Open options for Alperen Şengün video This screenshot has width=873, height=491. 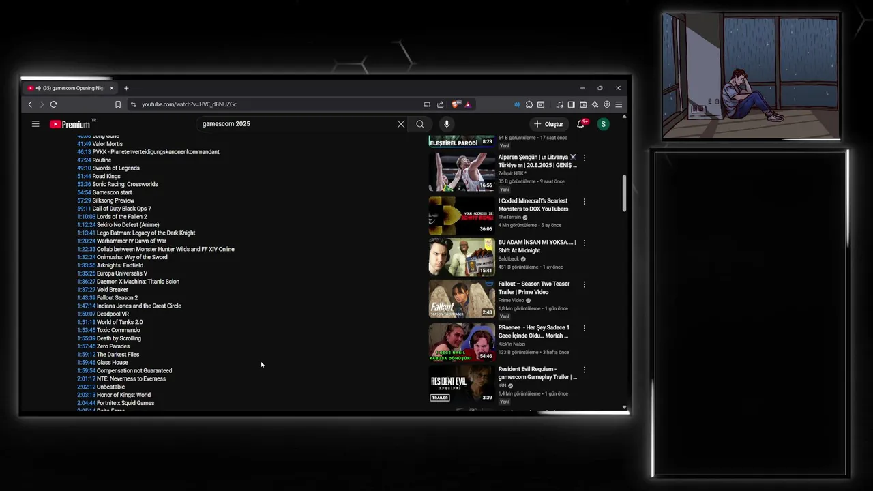[585, 158]
